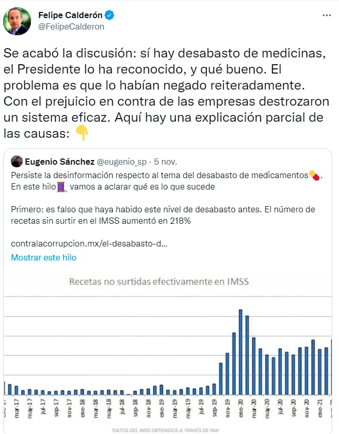Click Eugenio Sánchez's small avatar
The image size is (339, 434).
(17, 161)
